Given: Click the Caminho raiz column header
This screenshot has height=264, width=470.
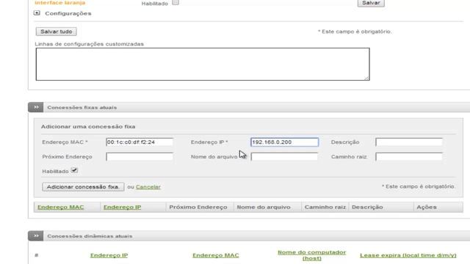Looking at the screenshot, I should 325,207.
